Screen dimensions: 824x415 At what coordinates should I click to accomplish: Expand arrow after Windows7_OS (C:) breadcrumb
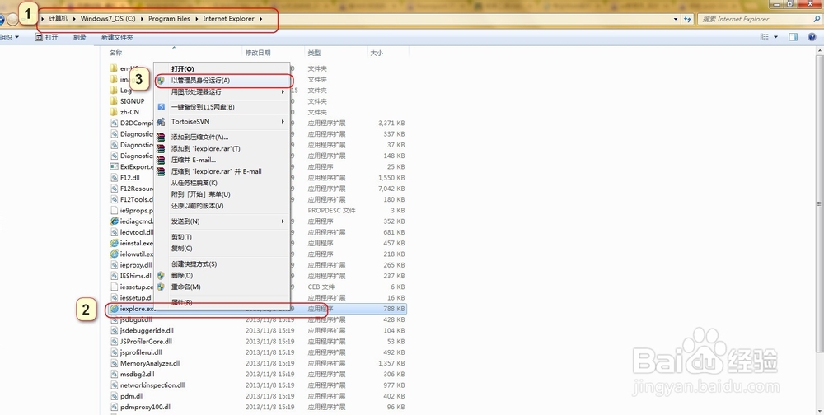[142, 19]
